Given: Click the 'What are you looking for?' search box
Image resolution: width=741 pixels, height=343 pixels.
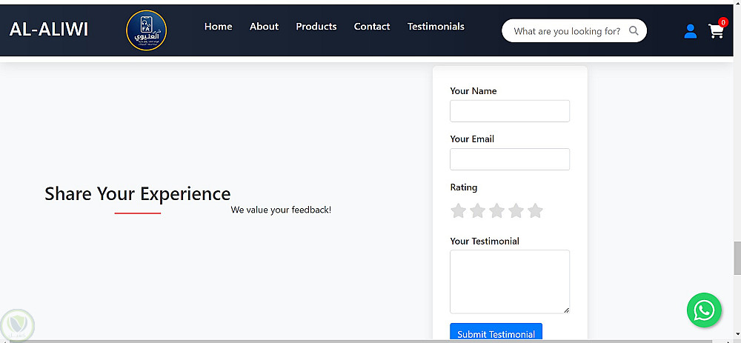Looking at the screenshot, I should click(574, 30).
